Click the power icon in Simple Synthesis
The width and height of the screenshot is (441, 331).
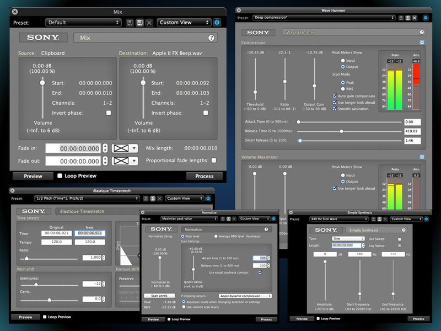426,217
